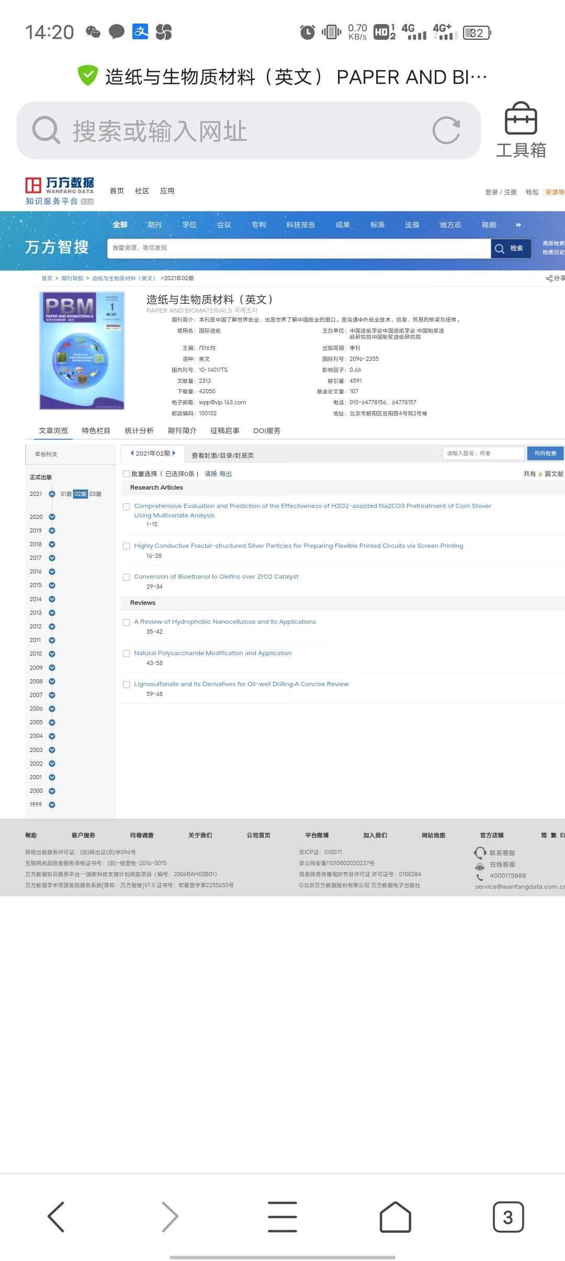Viewport: 565px width, 1261px height.
Task: Show more categories with double-arrow icon
Action: pyautogui.click(x=518, y=225)
